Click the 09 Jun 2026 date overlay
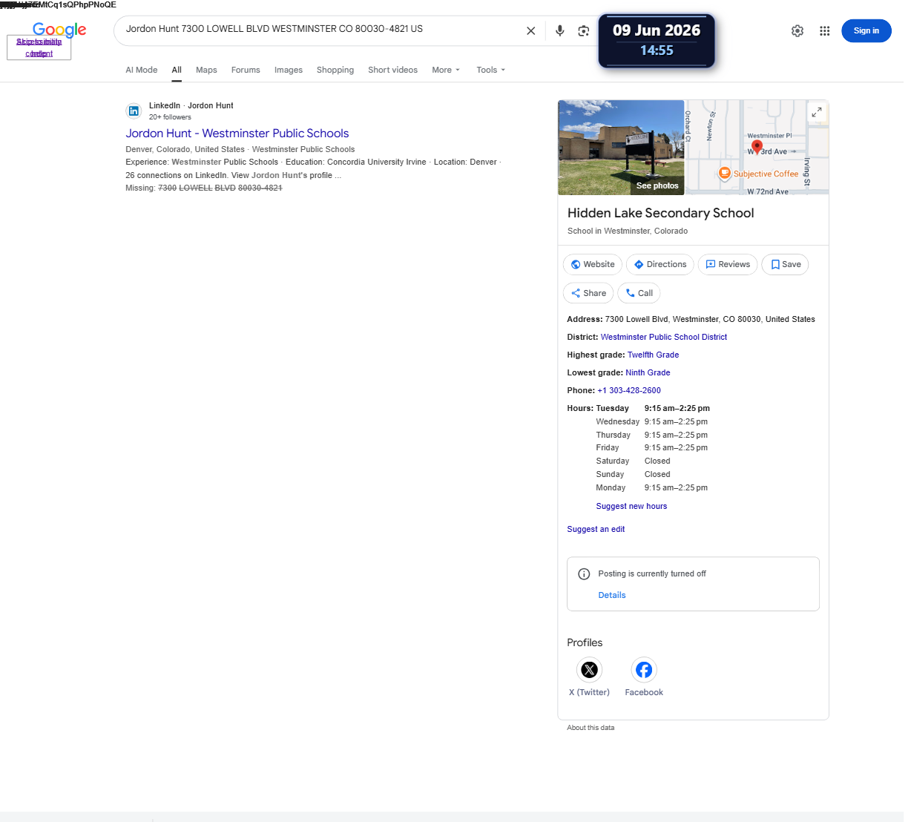Viewport: 911px width, 822px height. (657, 30)
